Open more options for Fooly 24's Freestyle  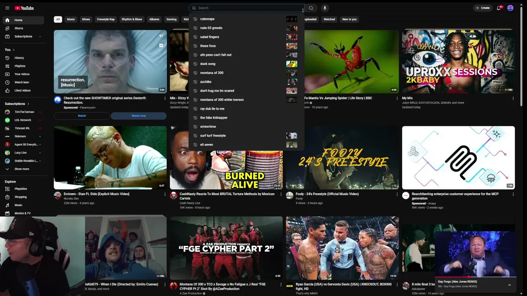click(397, 194)
